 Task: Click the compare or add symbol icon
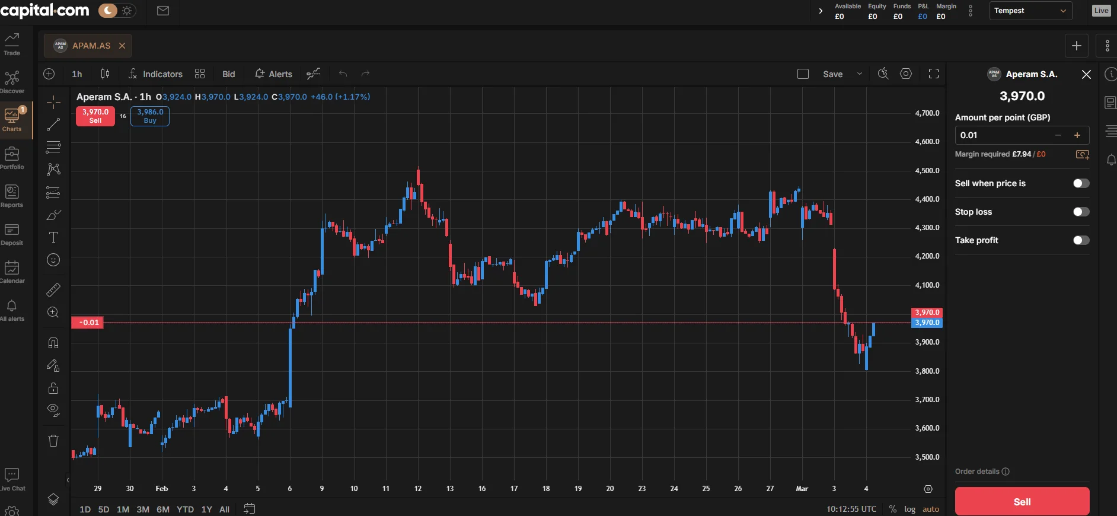[49, 74]
